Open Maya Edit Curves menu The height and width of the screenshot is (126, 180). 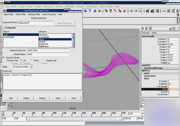coord(48,6)
